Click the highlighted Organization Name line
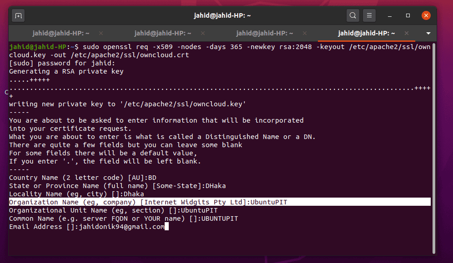 click(220, 202)
